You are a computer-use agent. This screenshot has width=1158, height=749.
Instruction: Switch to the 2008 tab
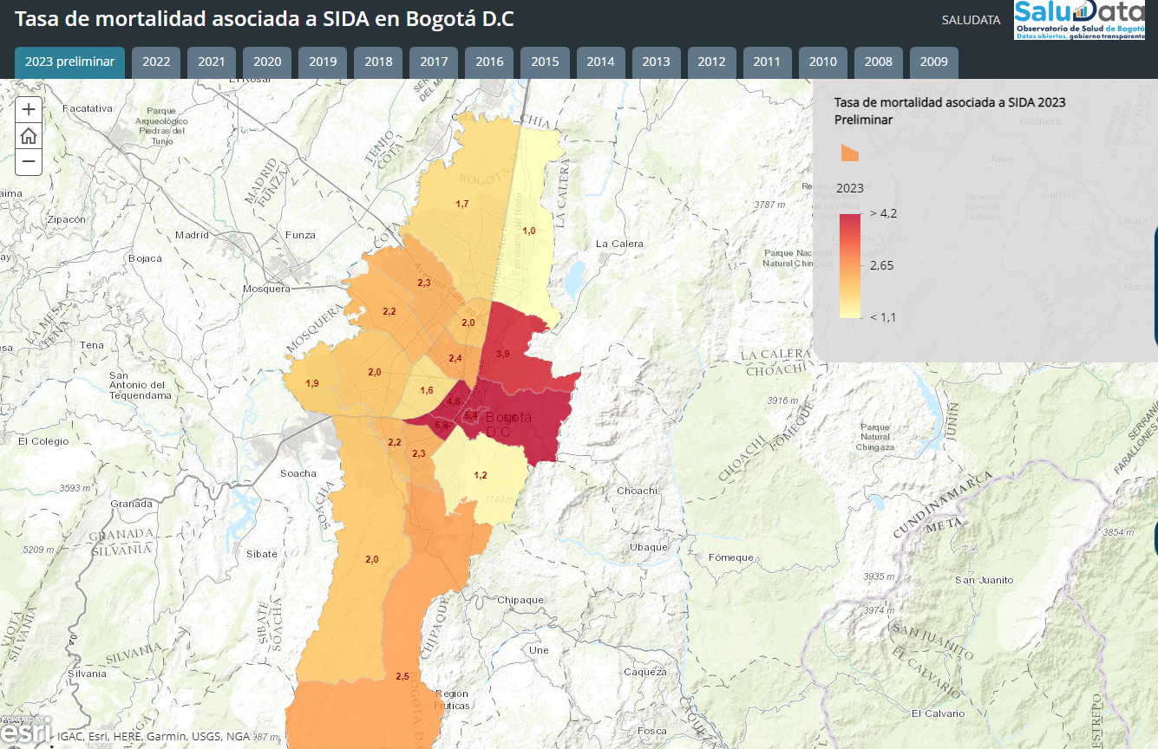coord(879,62)
